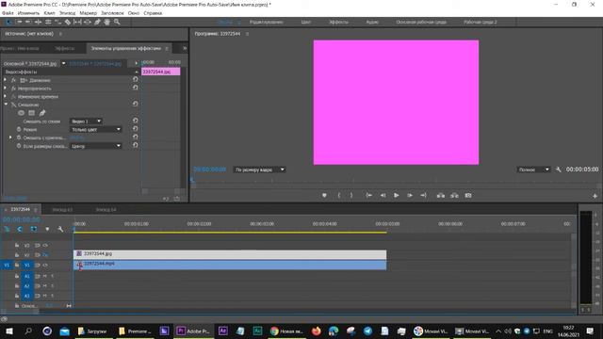
Task: Step forward one frame
Action: [410, 196]
